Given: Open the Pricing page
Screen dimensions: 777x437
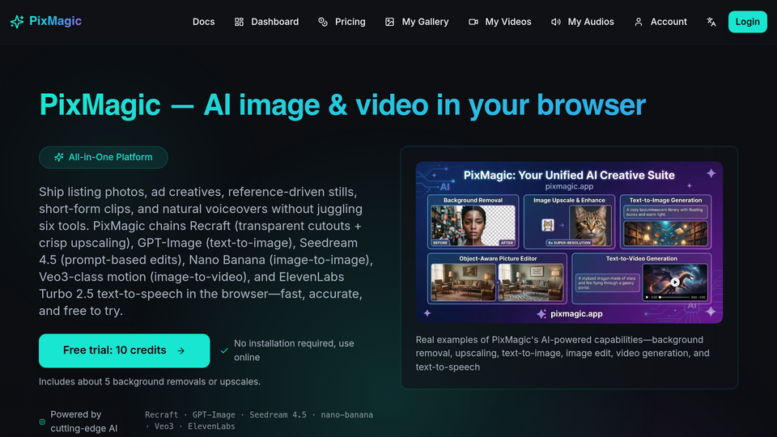Looking at the screenshot, I should coord(350,22).
